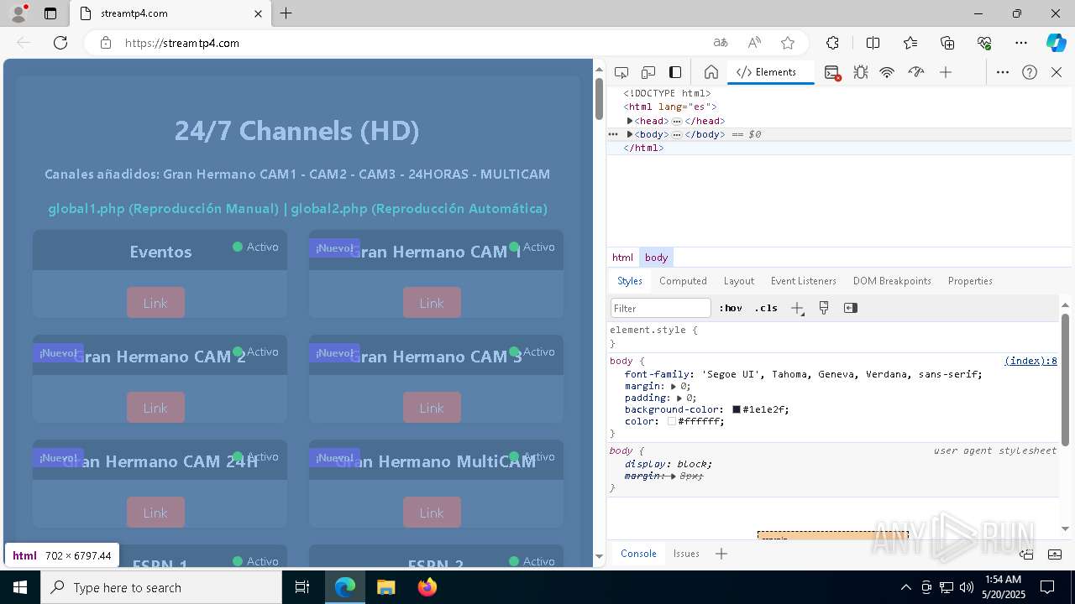Screen dimensions: 1075x604
Task: Focus the Windows taskbar search box
Action: coord(161,587)
